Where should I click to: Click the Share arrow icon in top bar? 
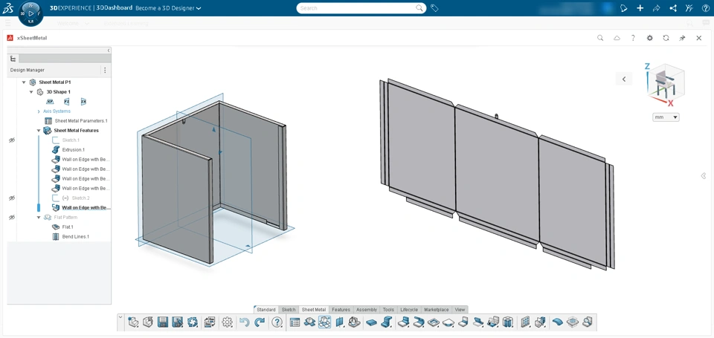656,8
